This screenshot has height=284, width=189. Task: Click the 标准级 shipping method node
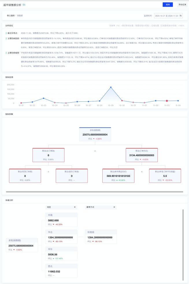101,237
